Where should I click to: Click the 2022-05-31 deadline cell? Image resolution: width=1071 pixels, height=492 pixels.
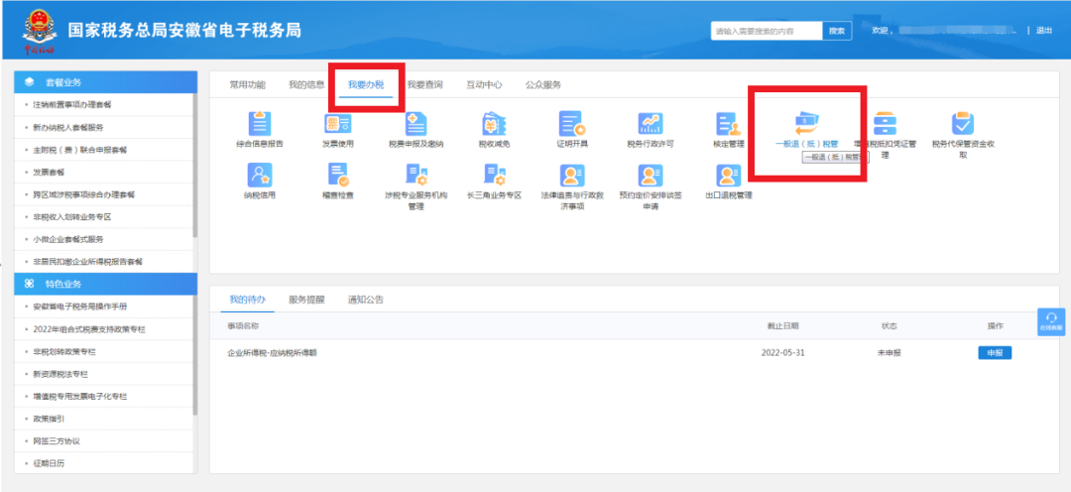pos(782,353)
